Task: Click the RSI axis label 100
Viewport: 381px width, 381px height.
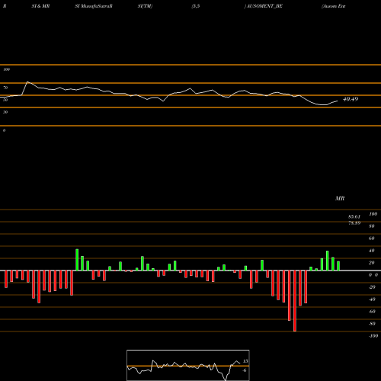Action: pyautogui.click(x=7, y=69)
